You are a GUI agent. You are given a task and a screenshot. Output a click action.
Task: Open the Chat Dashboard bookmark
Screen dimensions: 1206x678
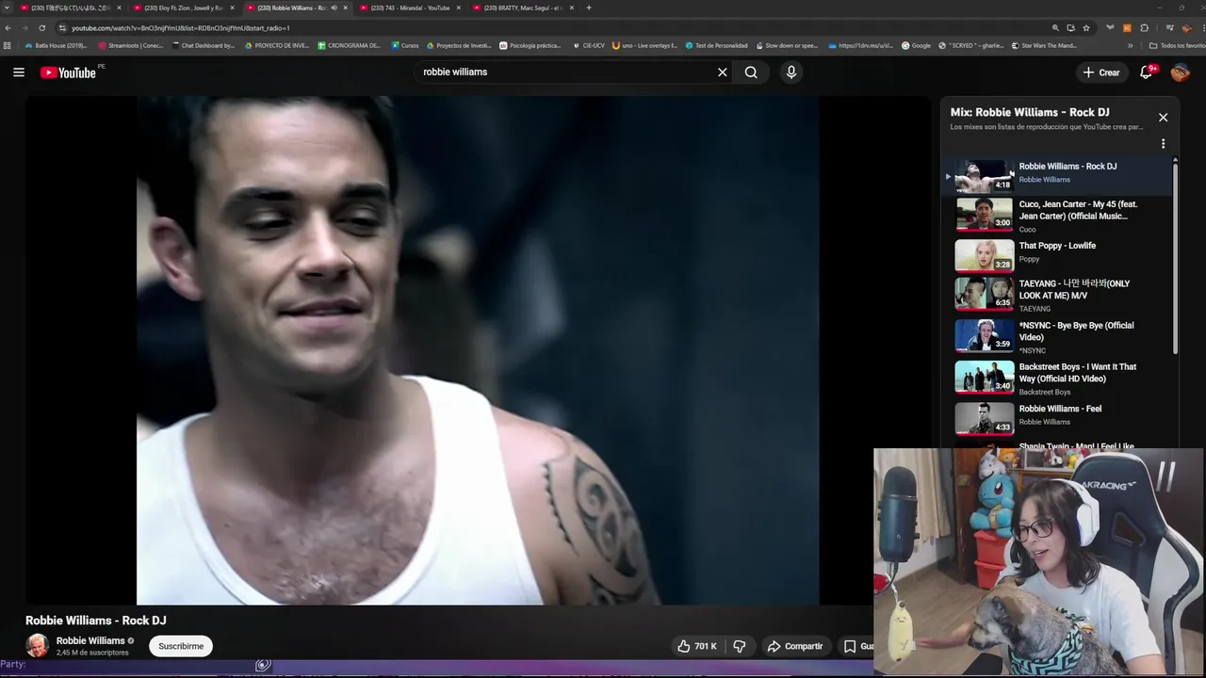203,45
